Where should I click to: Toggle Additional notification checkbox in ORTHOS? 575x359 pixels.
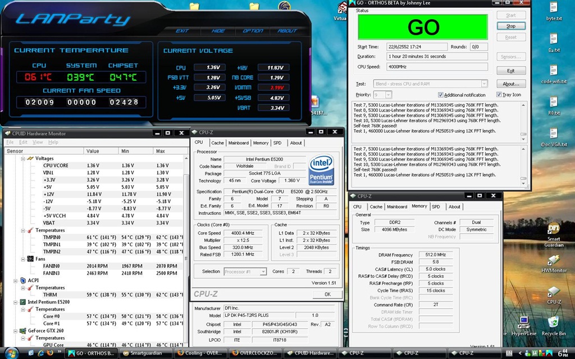click(441, 95)
